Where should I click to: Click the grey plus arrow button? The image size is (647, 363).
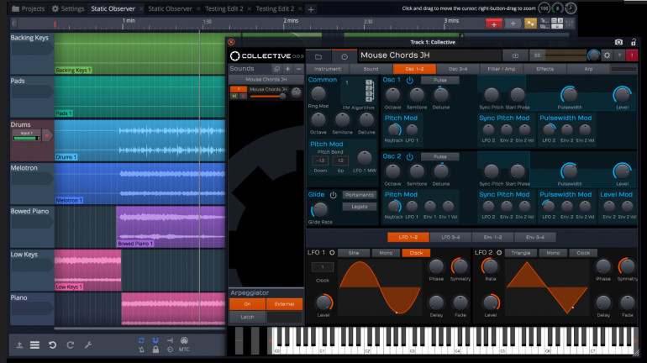point(513,24)
